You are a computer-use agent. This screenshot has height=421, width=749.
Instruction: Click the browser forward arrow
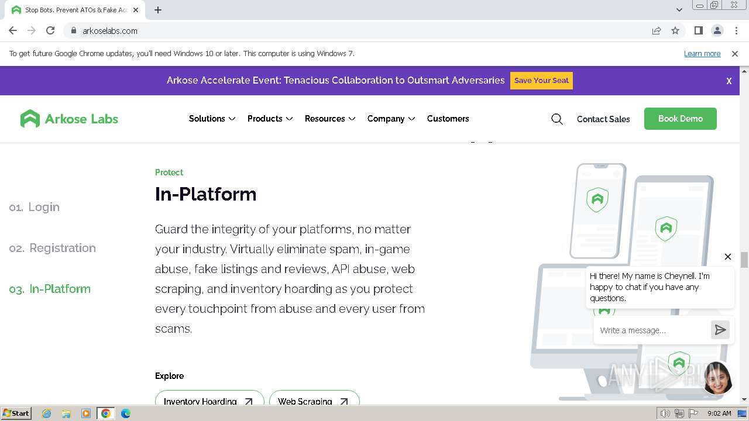pos(32,30)
